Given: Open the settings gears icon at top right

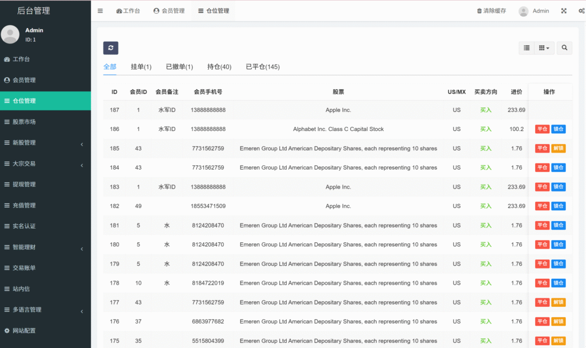Looking at the screenshot, I should (x=581, y=11).
